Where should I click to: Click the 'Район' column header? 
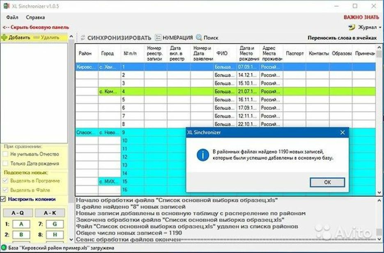tap(87, 53)
